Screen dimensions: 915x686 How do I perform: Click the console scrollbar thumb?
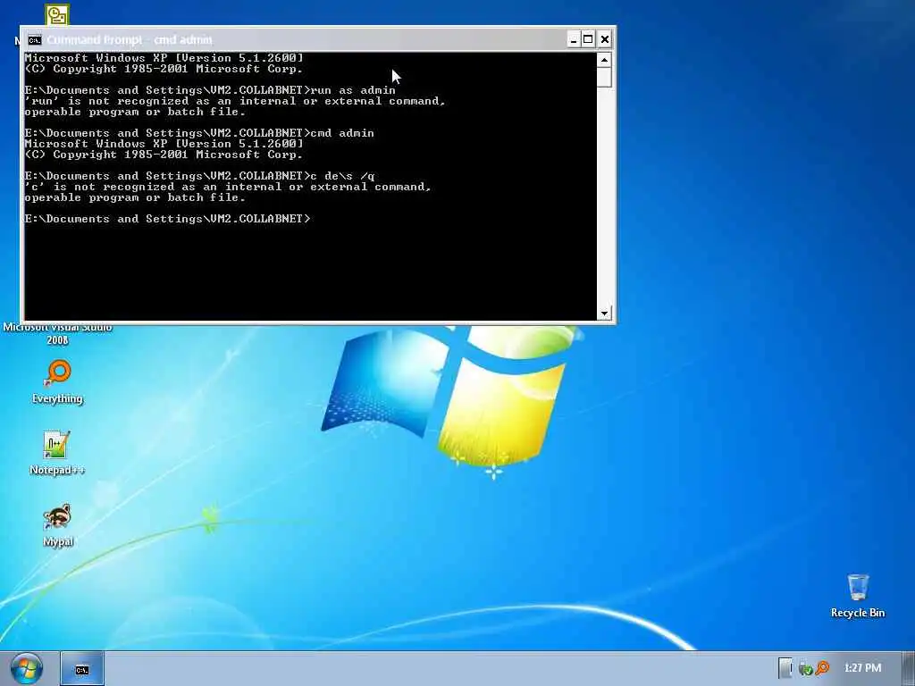click(x=604, y=77)
